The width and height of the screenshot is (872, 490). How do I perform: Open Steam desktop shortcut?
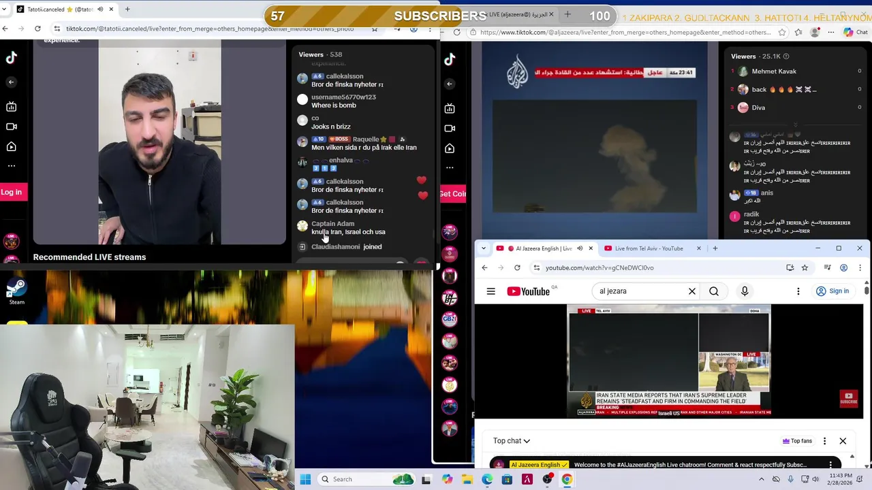click(x=16, y=292)
